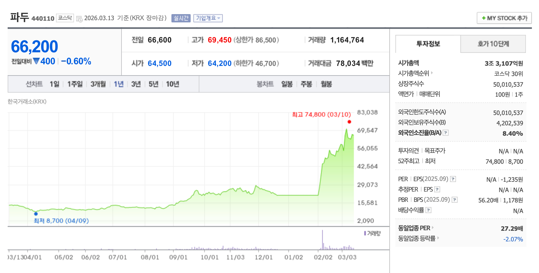Click the -2.07% sector change value
The height and width of the screenshot is (273, 539).
[x=513, y=239]
